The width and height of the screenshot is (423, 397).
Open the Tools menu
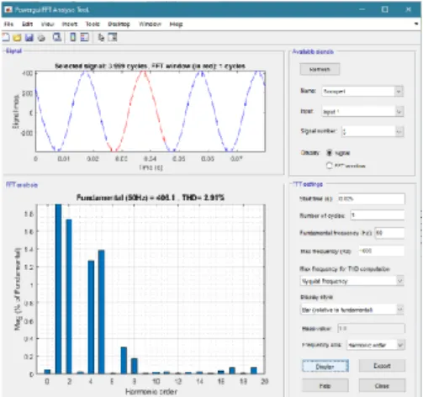(x=93, y=24)
